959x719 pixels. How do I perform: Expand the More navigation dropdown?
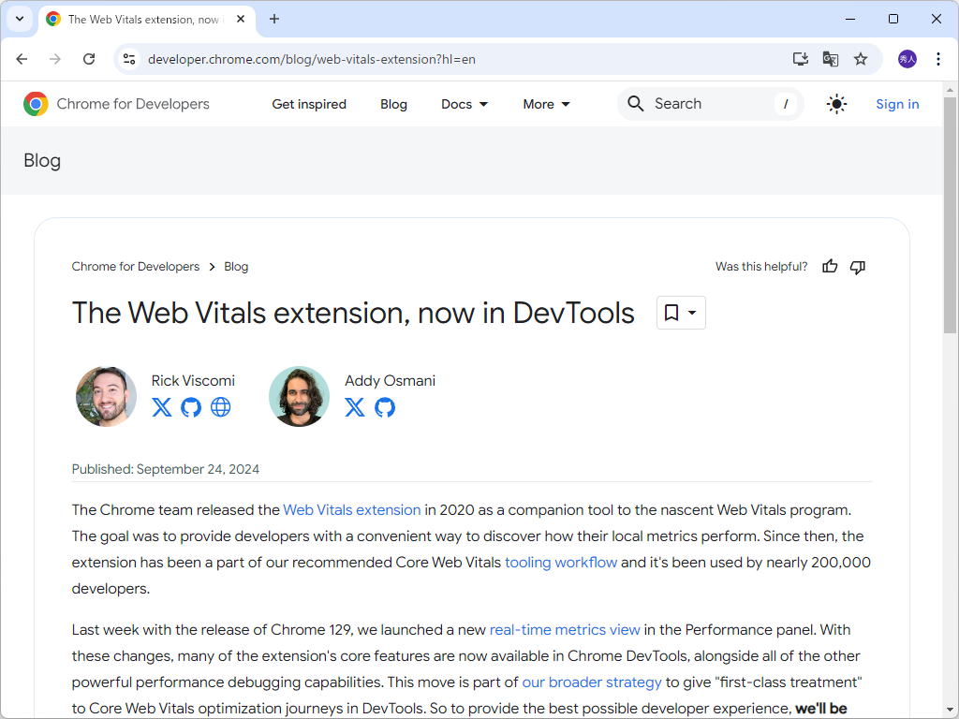pos(545,104)
